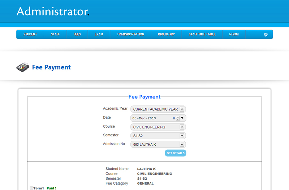Open the Course dropdown
Screen dimensions: 289x190
point(158,127)
